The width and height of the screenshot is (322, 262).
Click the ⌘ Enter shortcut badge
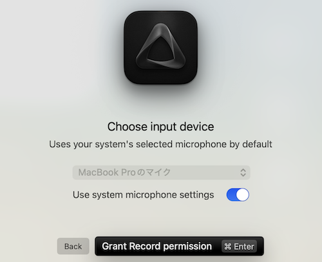click(x=239, y=247)
